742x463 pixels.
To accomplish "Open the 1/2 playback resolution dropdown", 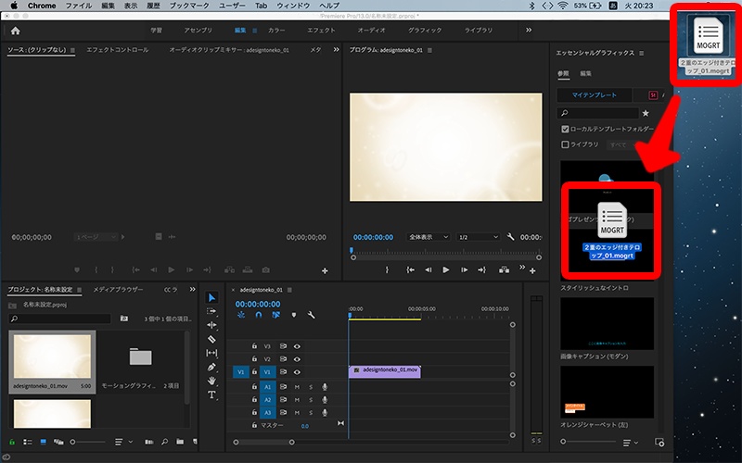I will click(x=480, y=237).
